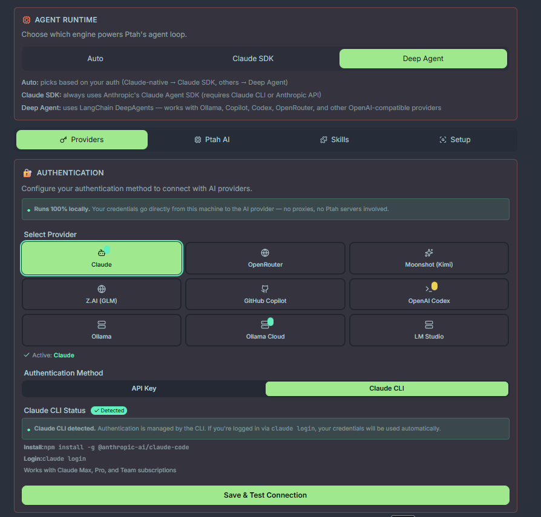
Task: Click the Detected status badge
Action: point(109,411)
